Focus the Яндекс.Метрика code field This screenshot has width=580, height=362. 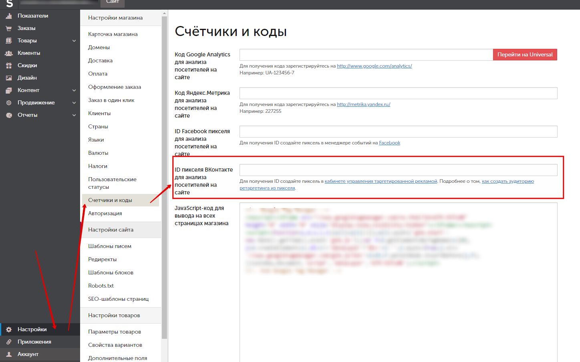(398, 93)
